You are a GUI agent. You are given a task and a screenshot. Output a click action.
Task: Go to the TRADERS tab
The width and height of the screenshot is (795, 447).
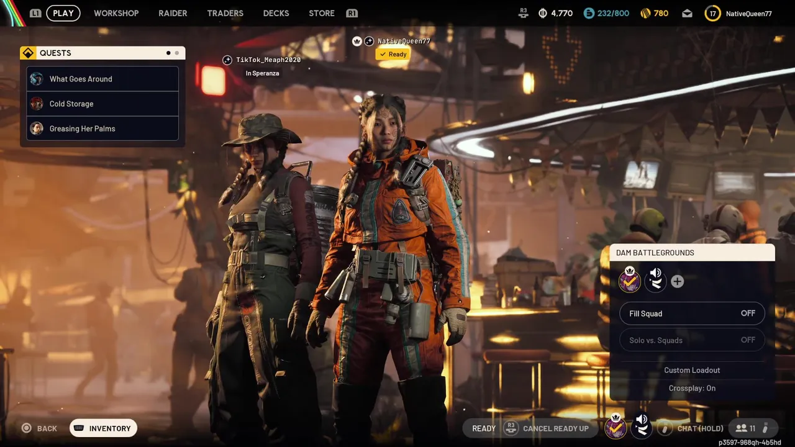pyautogui.click(x=225, y=13)
